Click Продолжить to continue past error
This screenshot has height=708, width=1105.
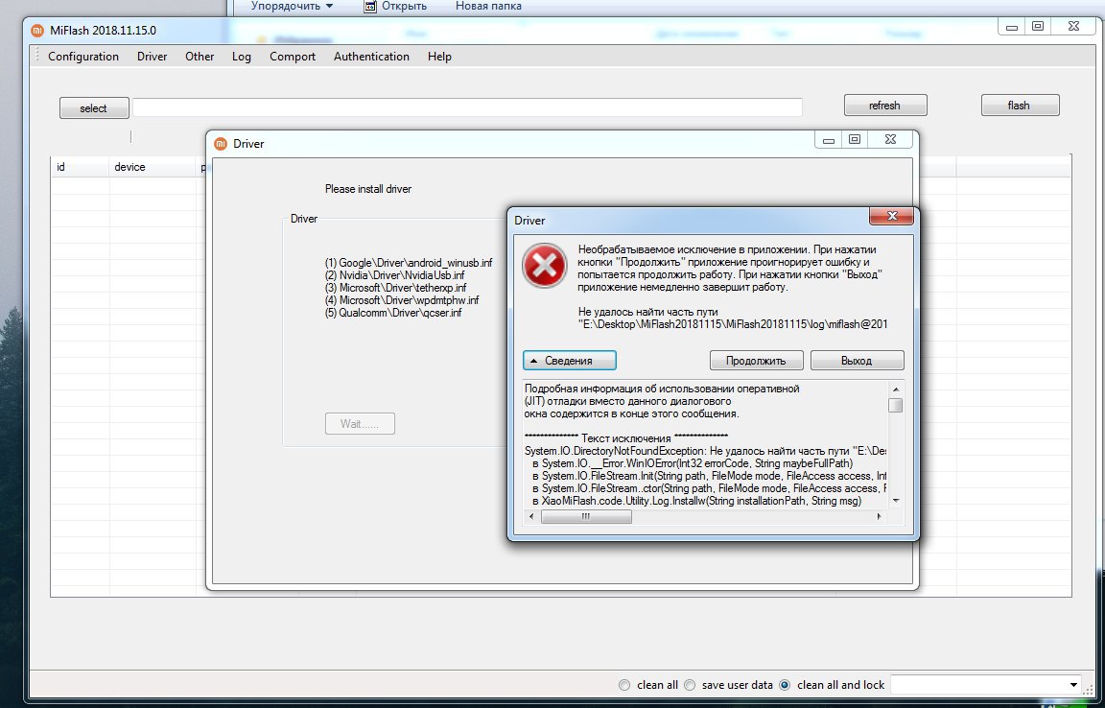coord(756,361)
